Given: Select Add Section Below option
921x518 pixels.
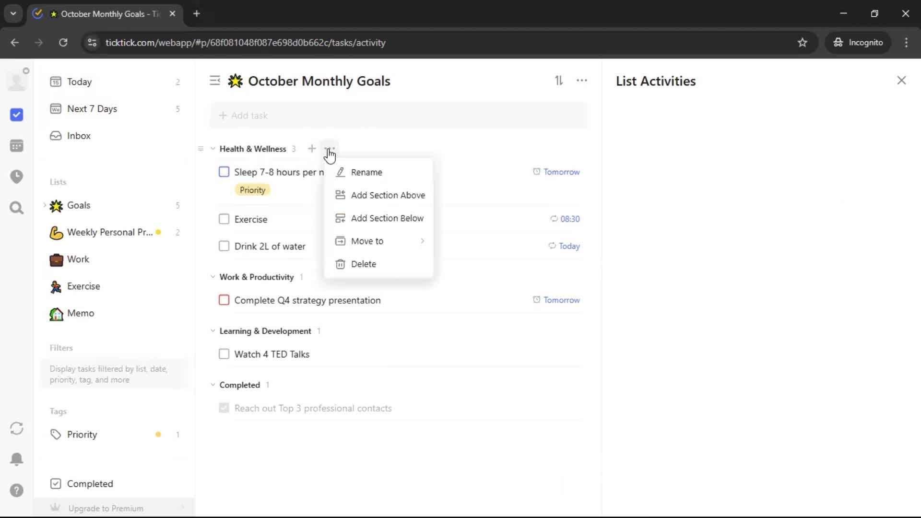Looking at the screenshot, I should [x=387, y=218].
